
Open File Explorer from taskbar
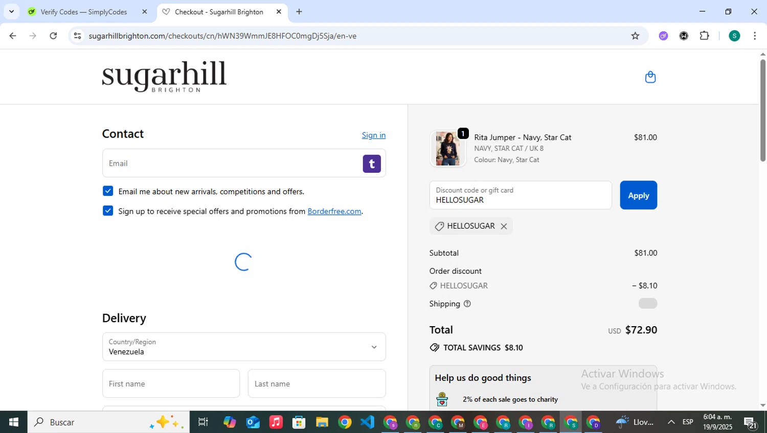[x=322, y=422]
